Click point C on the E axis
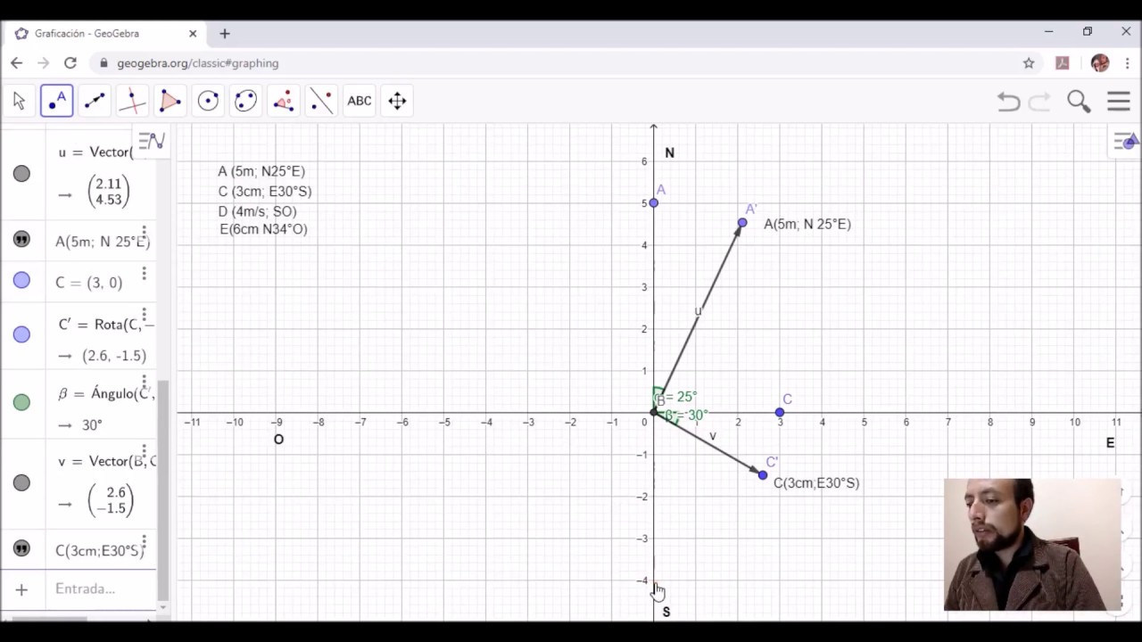This screenshot has height=642, width=1142. pyautogui.click(x=780, y=412)
